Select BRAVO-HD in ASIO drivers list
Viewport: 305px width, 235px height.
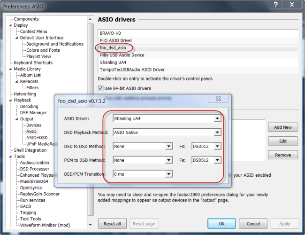click(198, 33)
